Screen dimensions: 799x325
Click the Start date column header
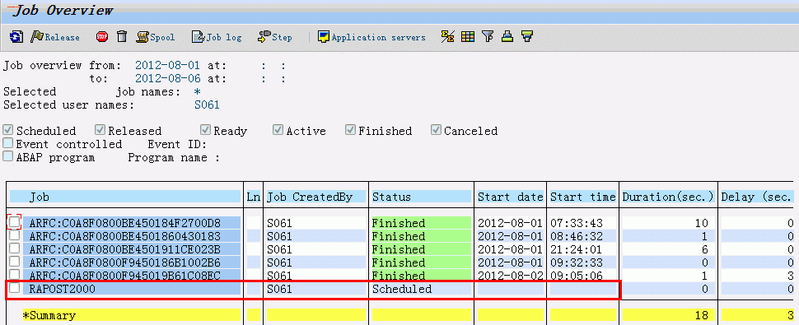coord(511,197)
